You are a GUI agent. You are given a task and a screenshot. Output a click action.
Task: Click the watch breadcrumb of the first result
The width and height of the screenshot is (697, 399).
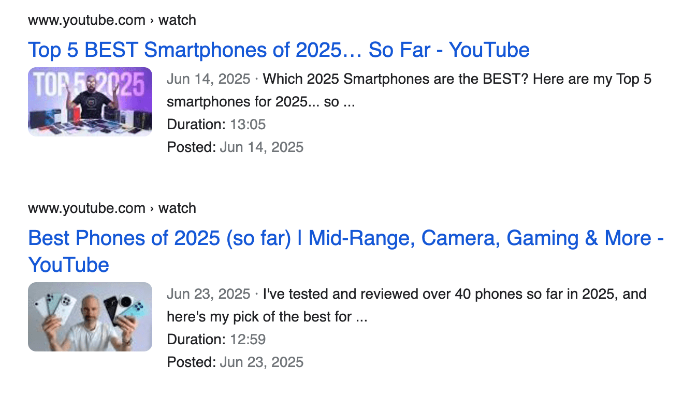click(178, 20)
